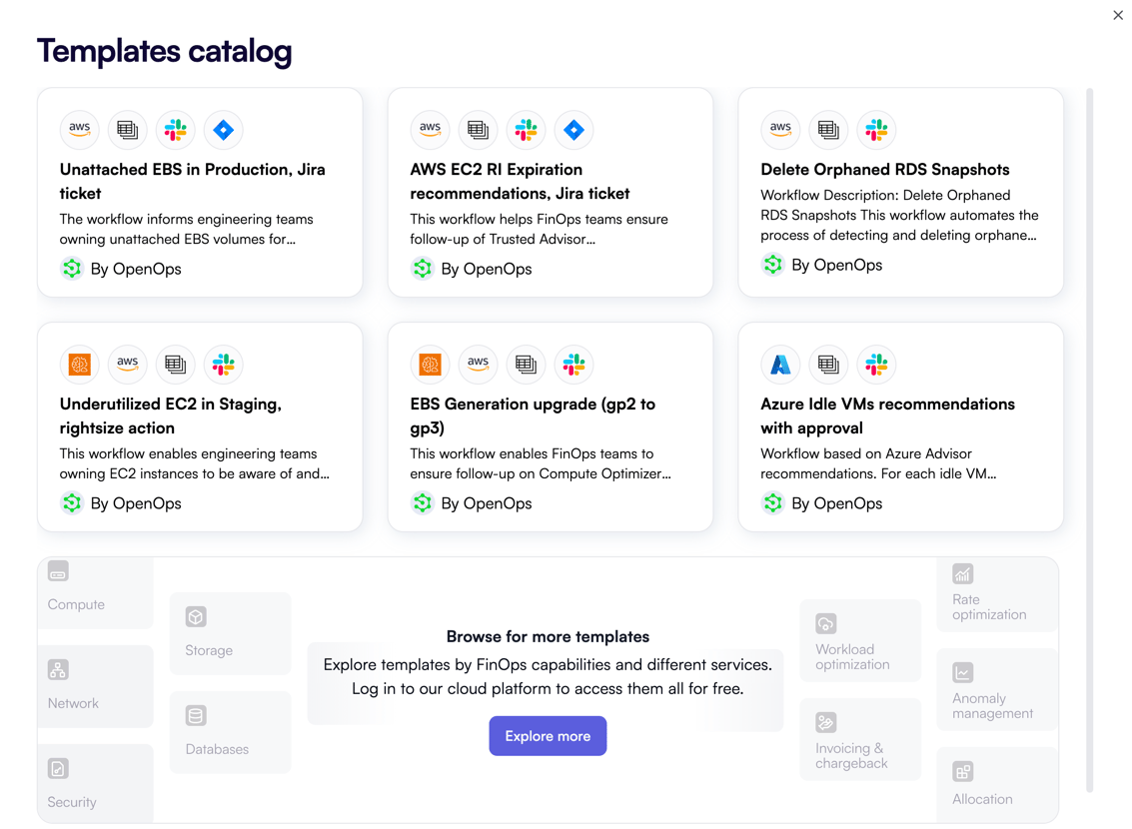
Task: Open Unattached EBS in Production template title
Action: coord(192,181)
